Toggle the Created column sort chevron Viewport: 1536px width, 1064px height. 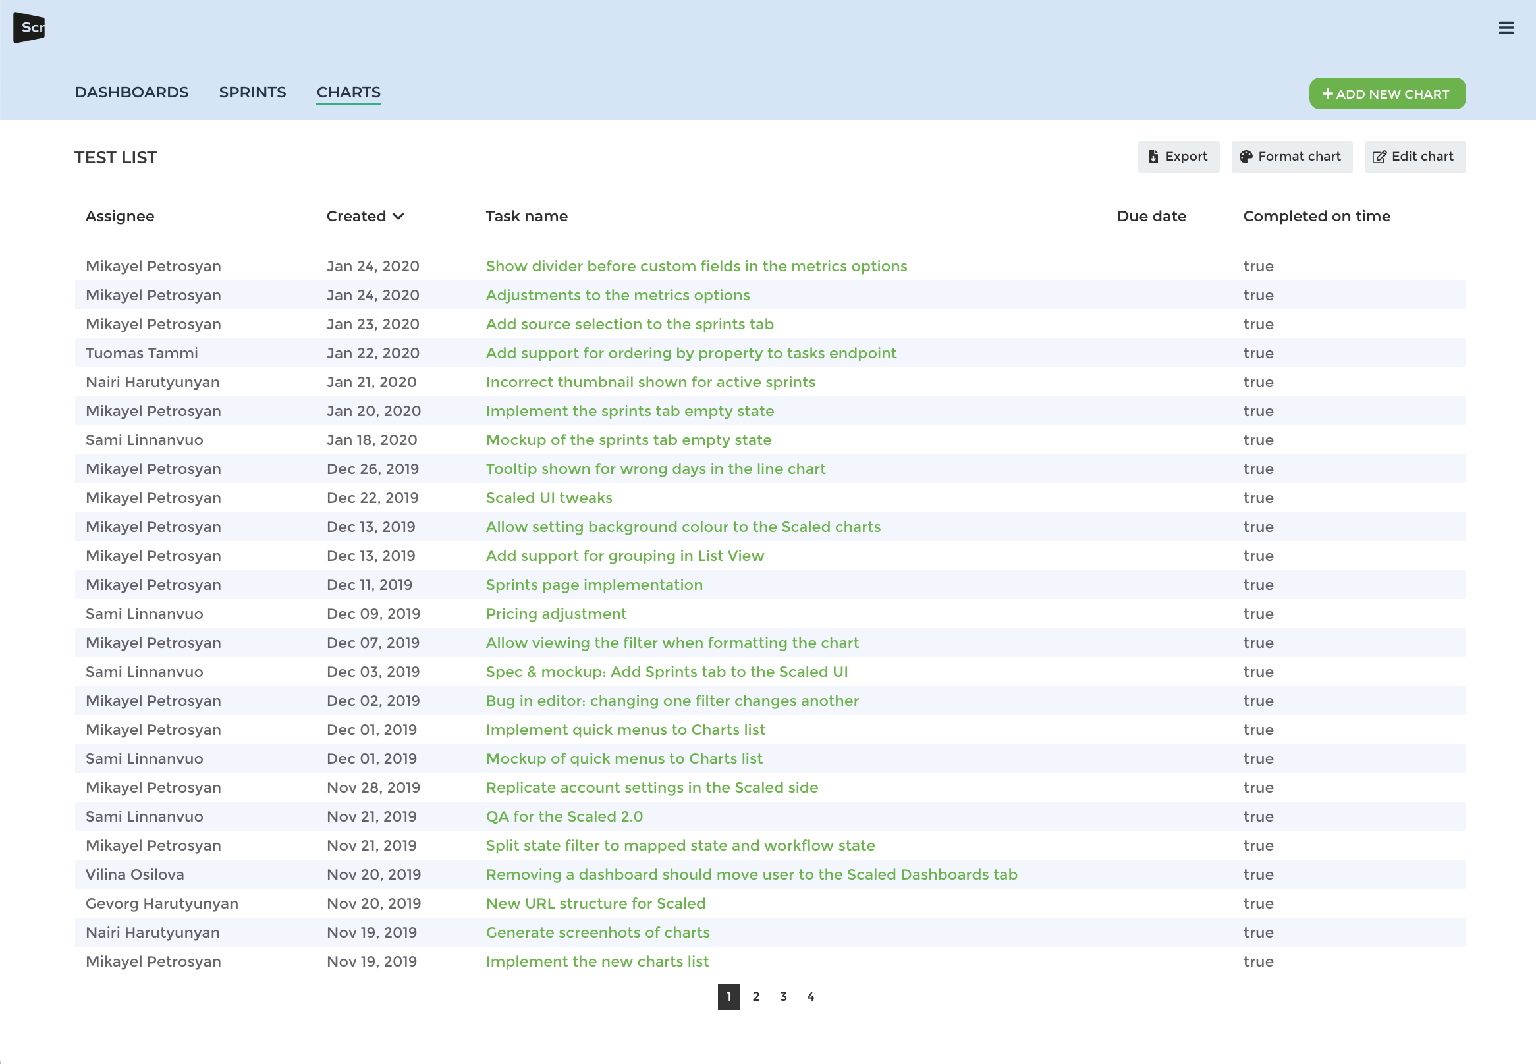[398, 217]
